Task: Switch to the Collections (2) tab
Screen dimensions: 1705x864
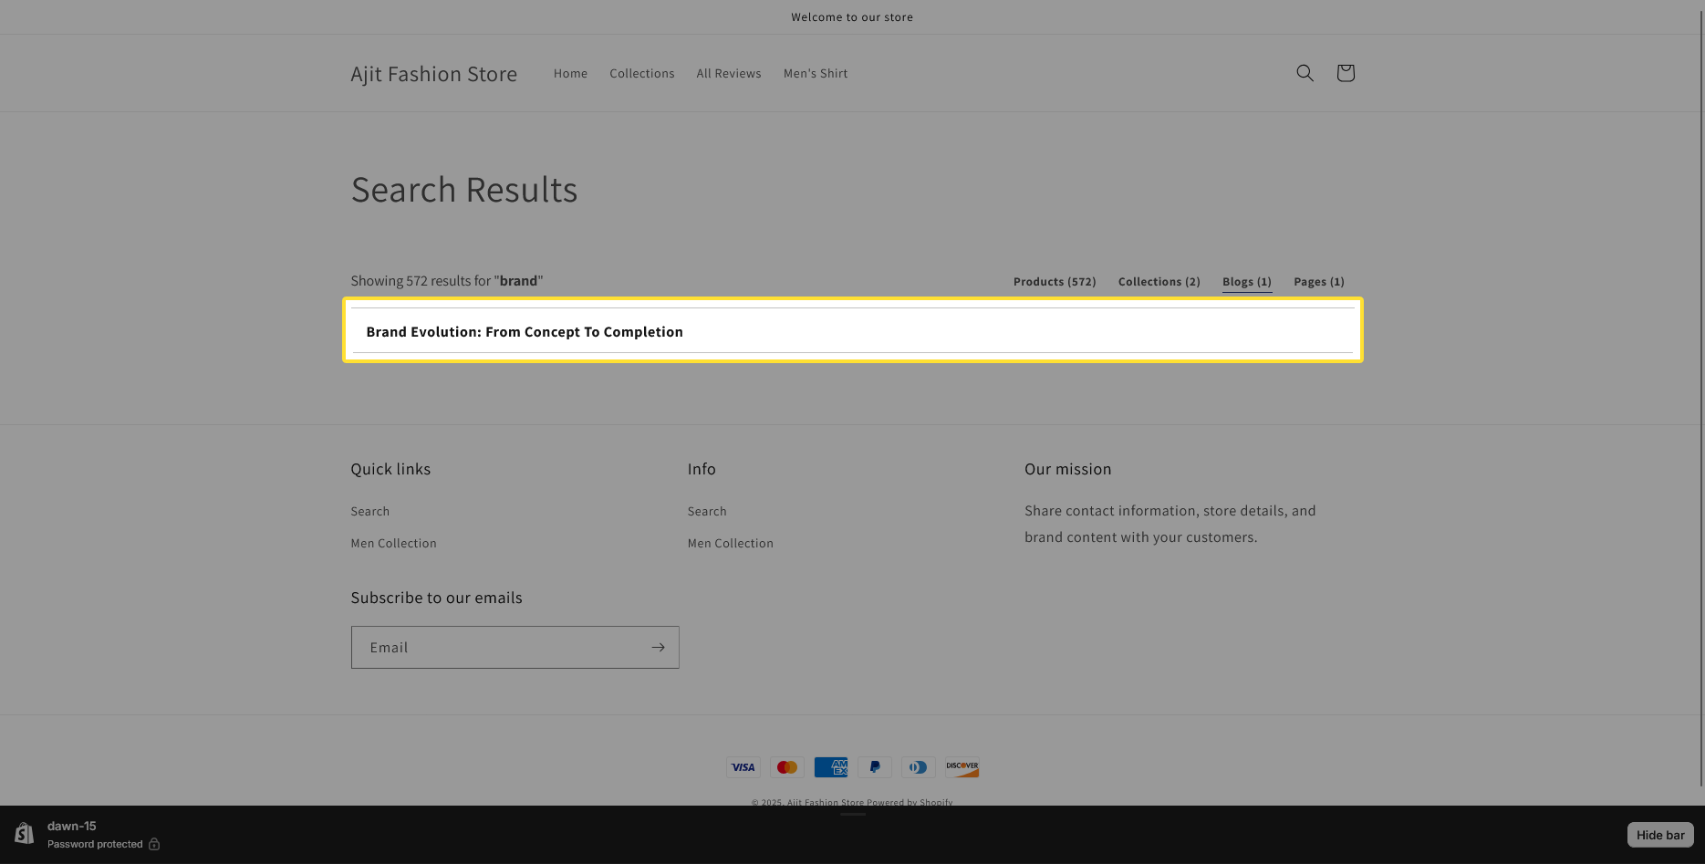Action: (x=1159, y=282)
